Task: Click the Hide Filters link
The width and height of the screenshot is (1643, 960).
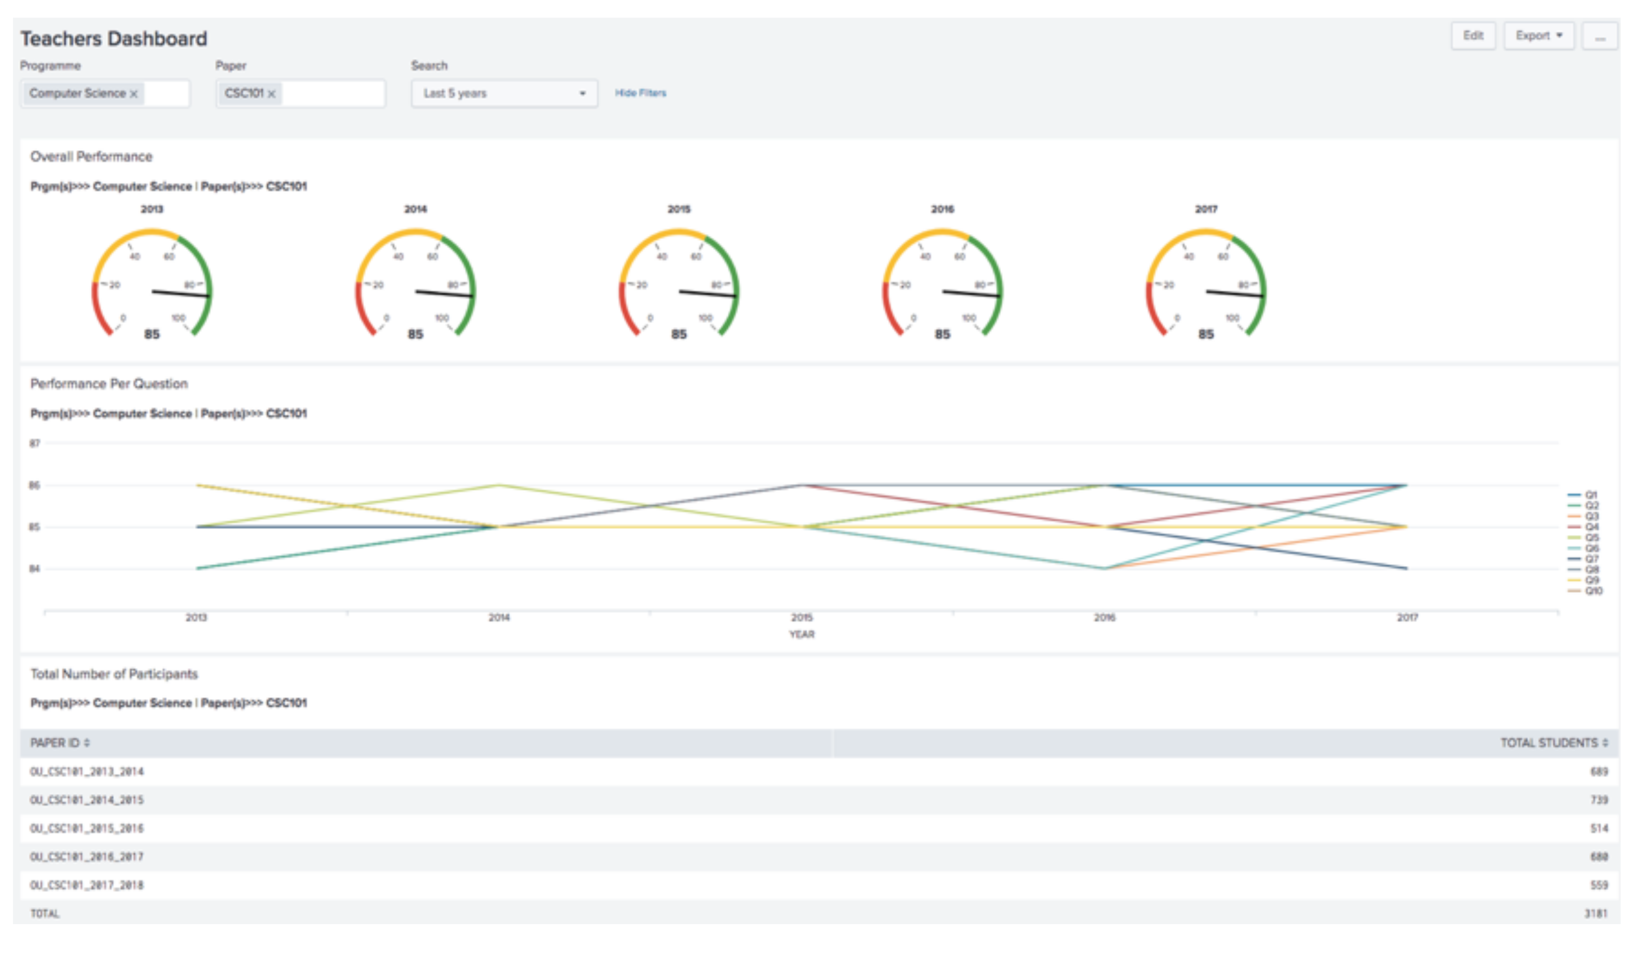Action: pyautogui.click(x=640, y=93)
